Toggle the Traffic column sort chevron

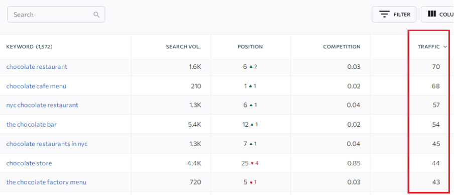tap(445, 47)
